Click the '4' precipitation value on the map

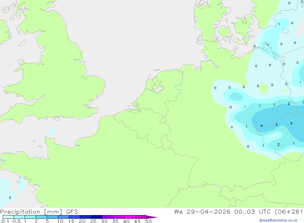tap(261, 126)
